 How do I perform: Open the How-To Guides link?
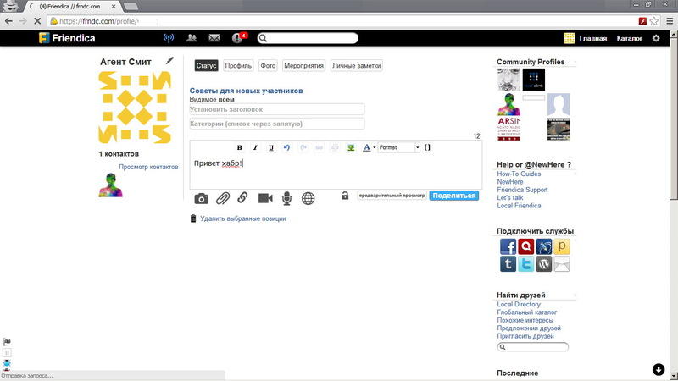pos(519,174)
